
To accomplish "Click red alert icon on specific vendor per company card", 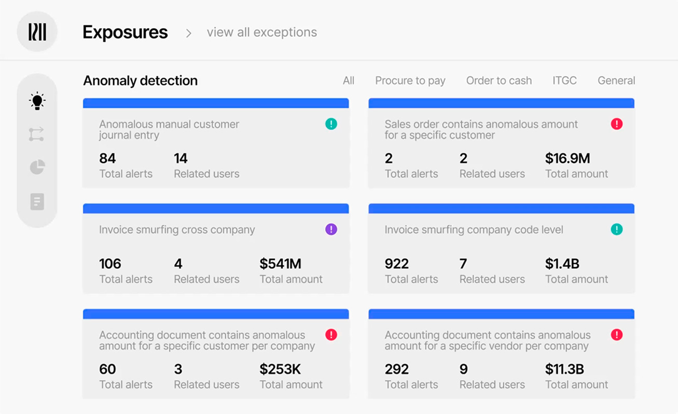I will tap(616, 335).
